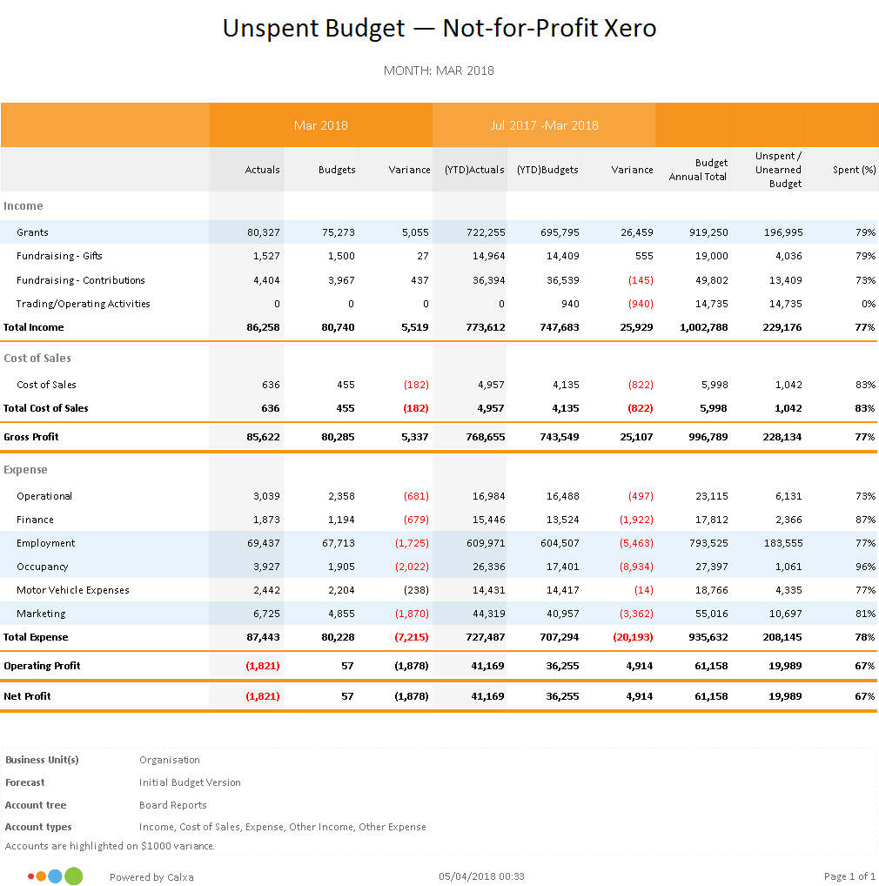Select Employment unspent budget 183,555
The image size is (879, 886).
(x=782, y=543)
